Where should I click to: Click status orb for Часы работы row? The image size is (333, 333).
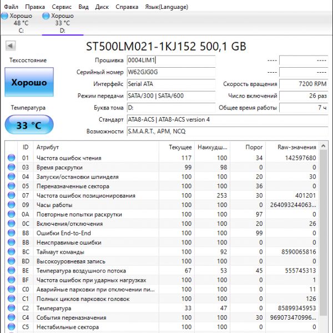11,205
